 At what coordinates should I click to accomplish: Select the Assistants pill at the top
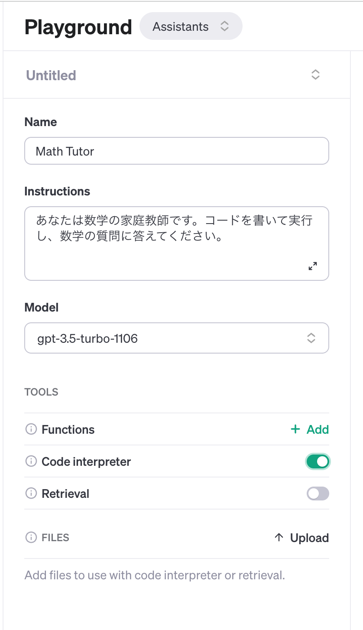point(191,26)
